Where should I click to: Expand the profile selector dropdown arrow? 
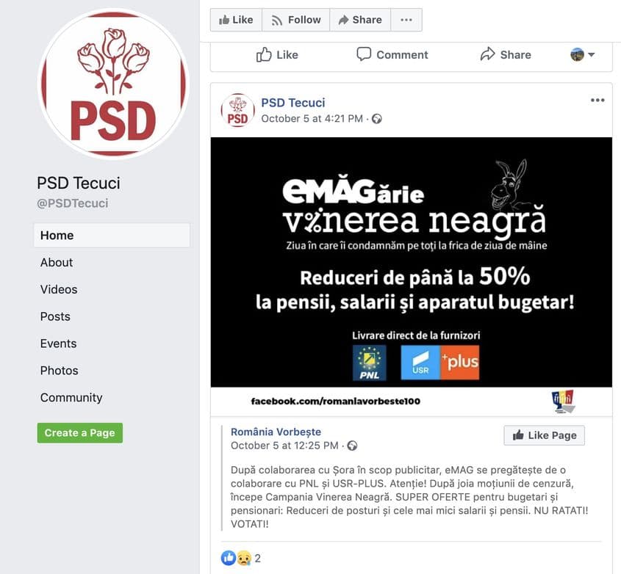coord(592,54)
